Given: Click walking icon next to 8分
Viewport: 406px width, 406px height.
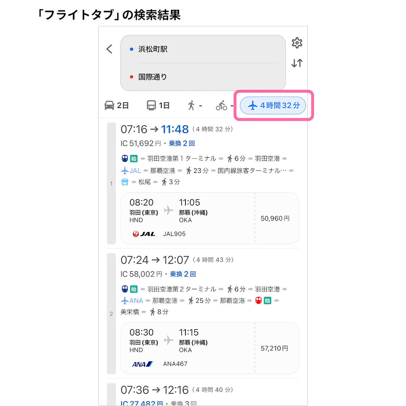Looking at the screenshot, I should pyautogui.click(x=153, y=312).
